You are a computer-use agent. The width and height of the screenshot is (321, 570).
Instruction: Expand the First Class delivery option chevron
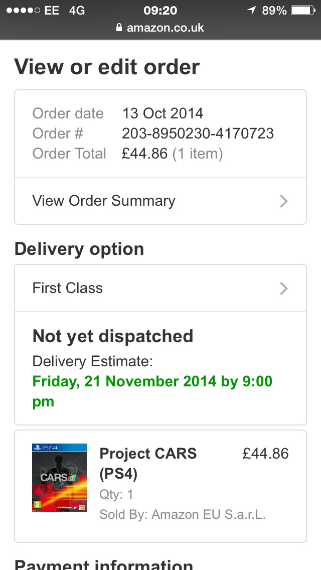point(283,289)
